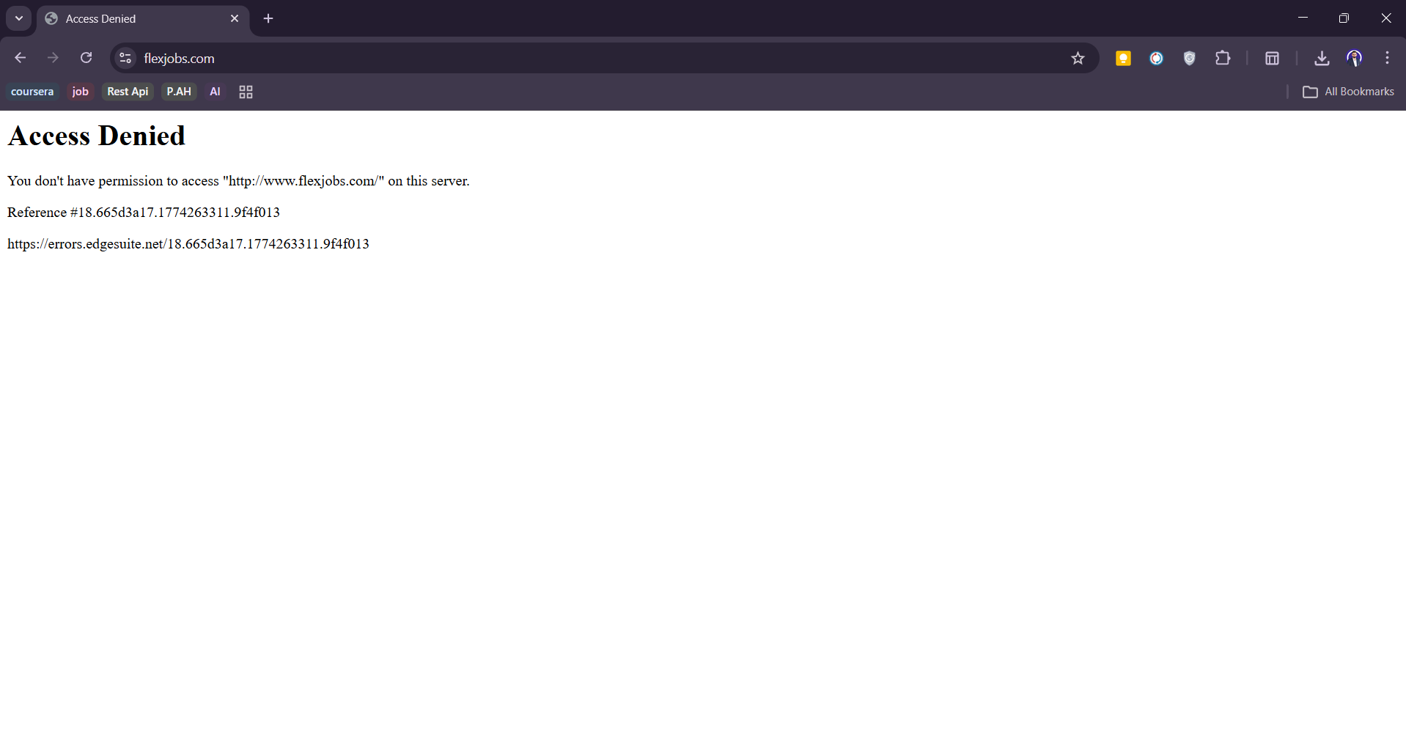Open the user profile avatar menu

point(1354,58)
